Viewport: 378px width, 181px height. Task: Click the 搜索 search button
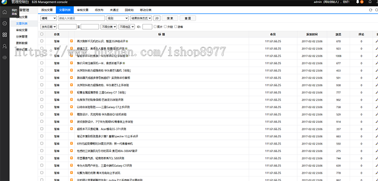[170, 18]
